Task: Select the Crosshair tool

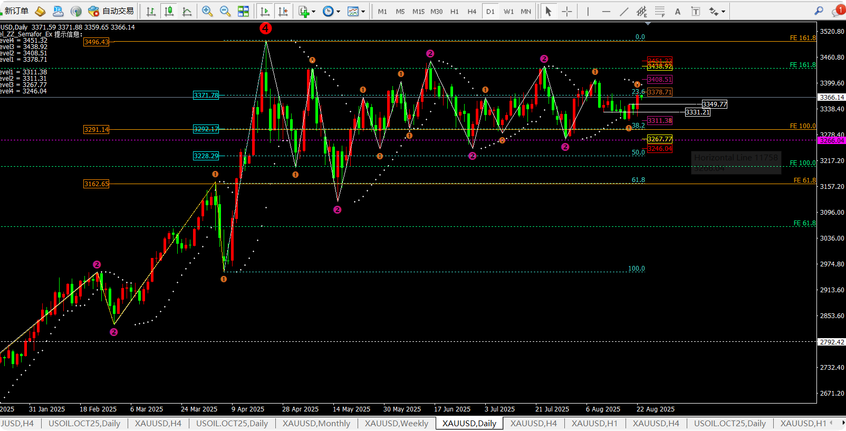Action: 567,11
